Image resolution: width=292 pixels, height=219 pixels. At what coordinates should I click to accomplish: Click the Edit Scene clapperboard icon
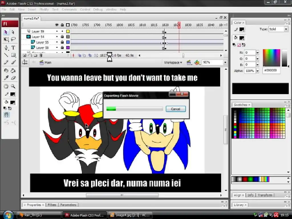coord(189,62)
